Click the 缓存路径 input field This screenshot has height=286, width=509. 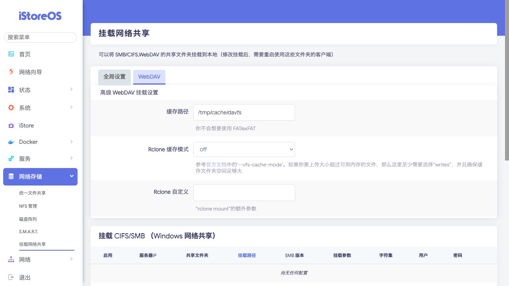point(244,112)
